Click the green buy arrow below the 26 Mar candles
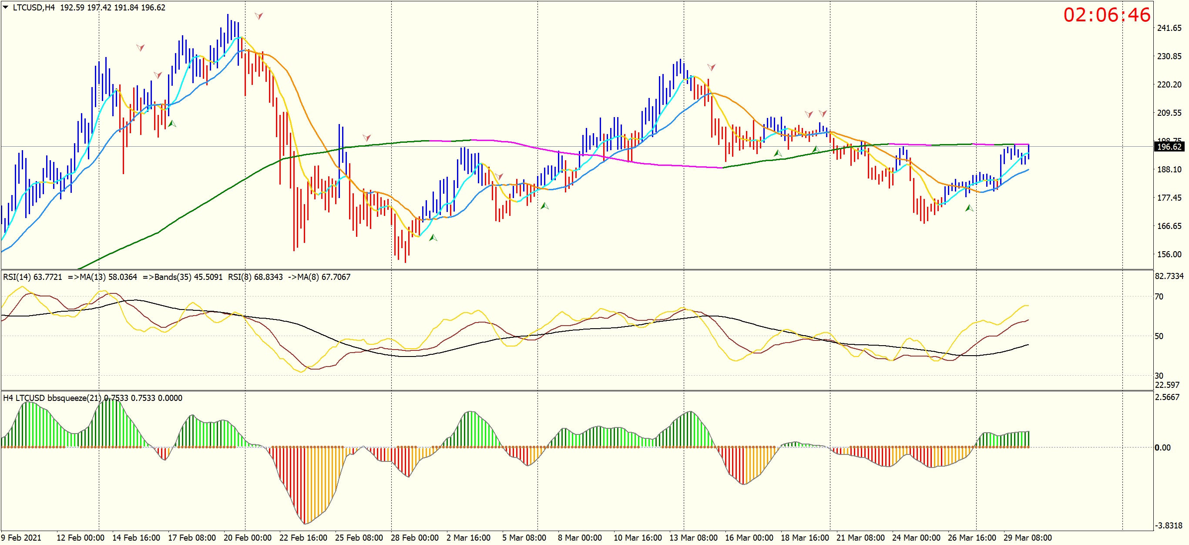This screenshot has height=545, width=1189. click(x=969, y=208)
